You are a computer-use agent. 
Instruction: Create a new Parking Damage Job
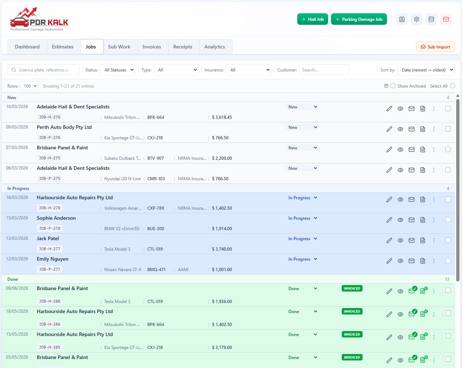[359, 19]
